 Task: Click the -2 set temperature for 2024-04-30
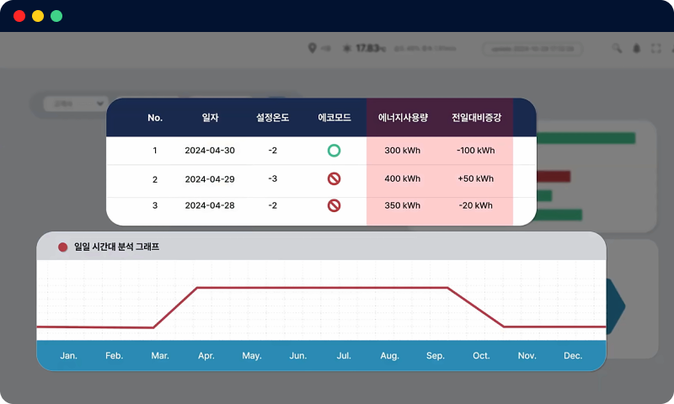pos(272,151)
